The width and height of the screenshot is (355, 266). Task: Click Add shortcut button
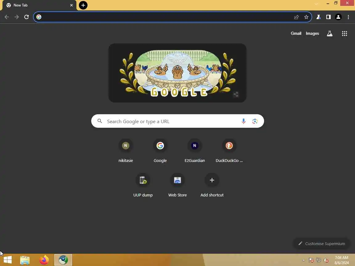coord(212,185)
